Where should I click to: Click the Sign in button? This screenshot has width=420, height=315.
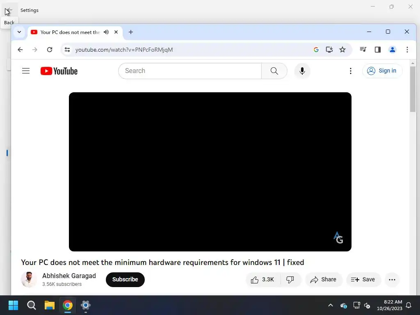[x=382, y=71]
